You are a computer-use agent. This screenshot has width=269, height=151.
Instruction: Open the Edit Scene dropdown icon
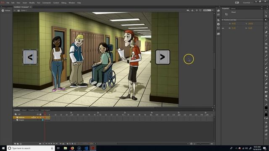(x=188, y=10)
